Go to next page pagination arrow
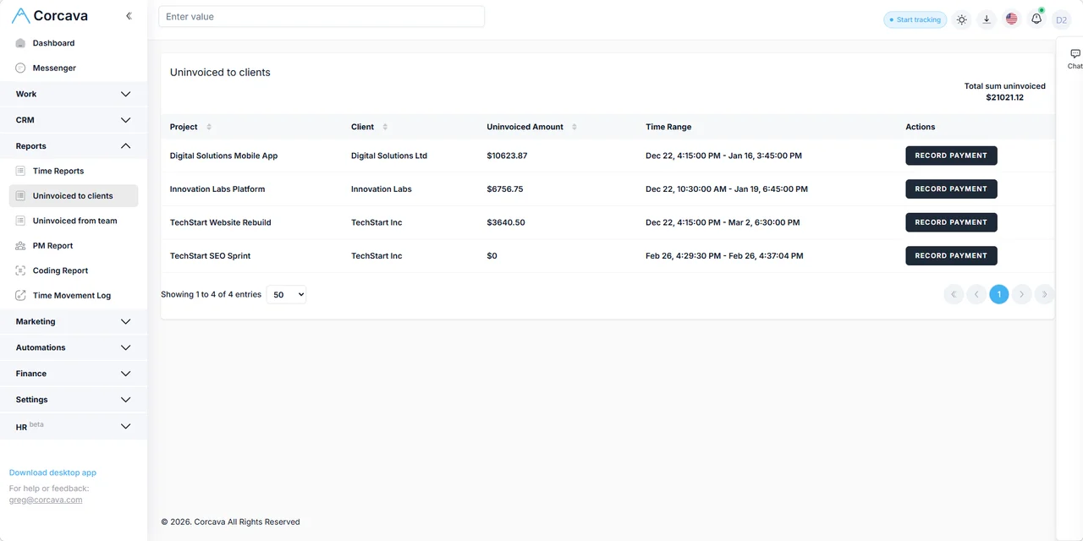 point(1022,294)
